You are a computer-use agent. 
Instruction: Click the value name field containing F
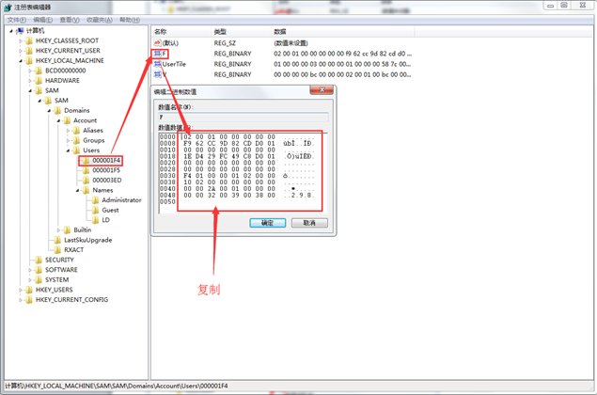pos(243,118)
